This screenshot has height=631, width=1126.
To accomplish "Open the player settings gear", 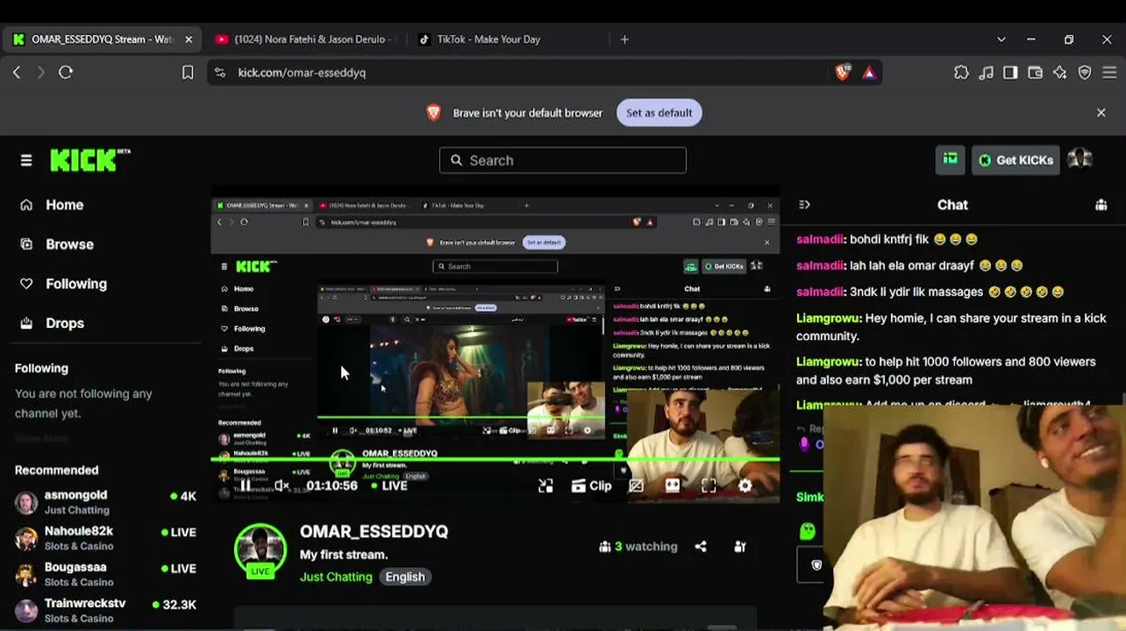I will point(745,486).
